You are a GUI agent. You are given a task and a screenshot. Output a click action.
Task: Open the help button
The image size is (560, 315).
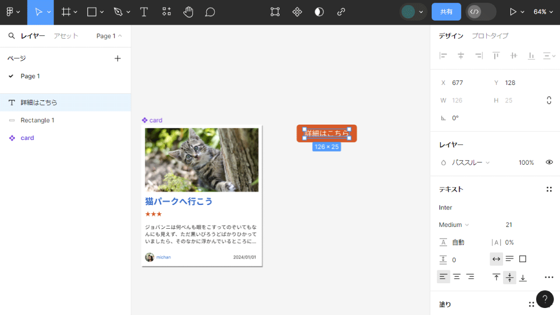coord(545,299)
